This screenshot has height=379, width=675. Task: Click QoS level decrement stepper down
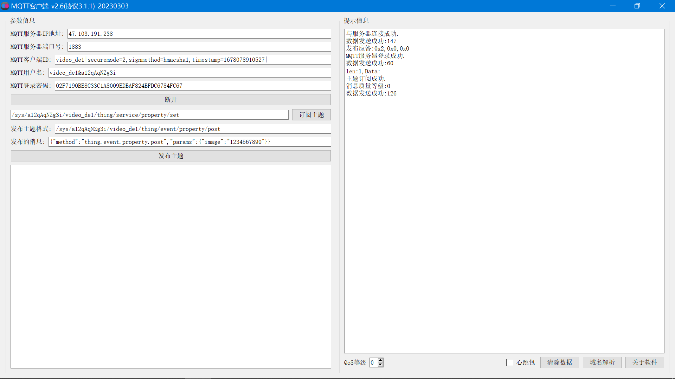click(380, 364)
